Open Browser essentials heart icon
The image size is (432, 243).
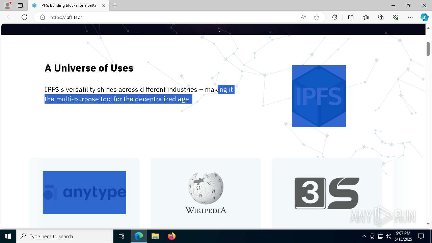(x=396, y=17)
